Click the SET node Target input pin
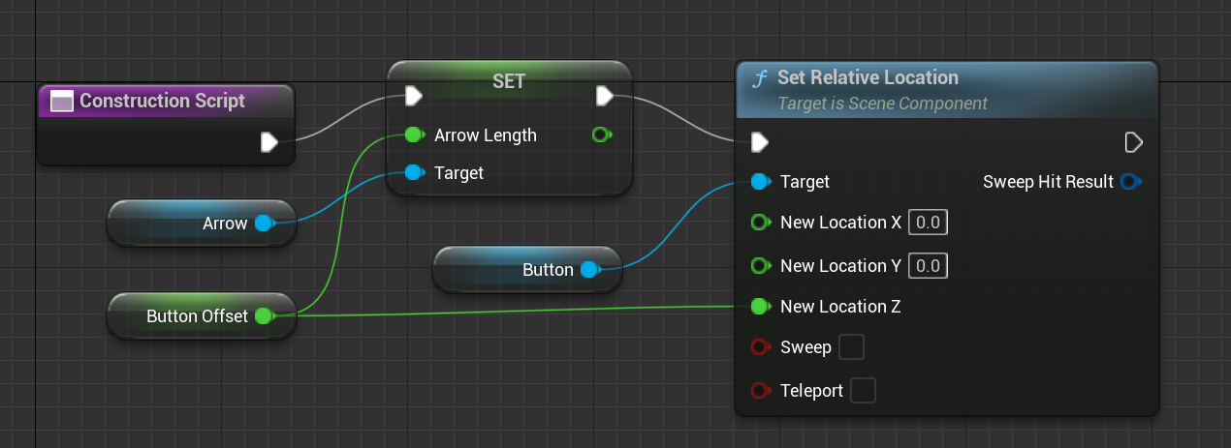This screenshot has height=448, width=1231. coord(414,173)
